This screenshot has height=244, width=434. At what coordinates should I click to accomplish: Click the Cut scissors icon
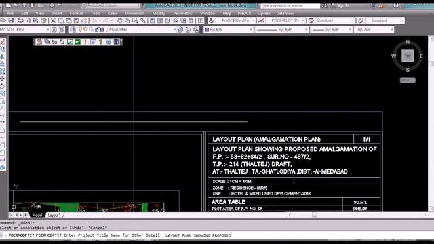click(x=53, y=20)
